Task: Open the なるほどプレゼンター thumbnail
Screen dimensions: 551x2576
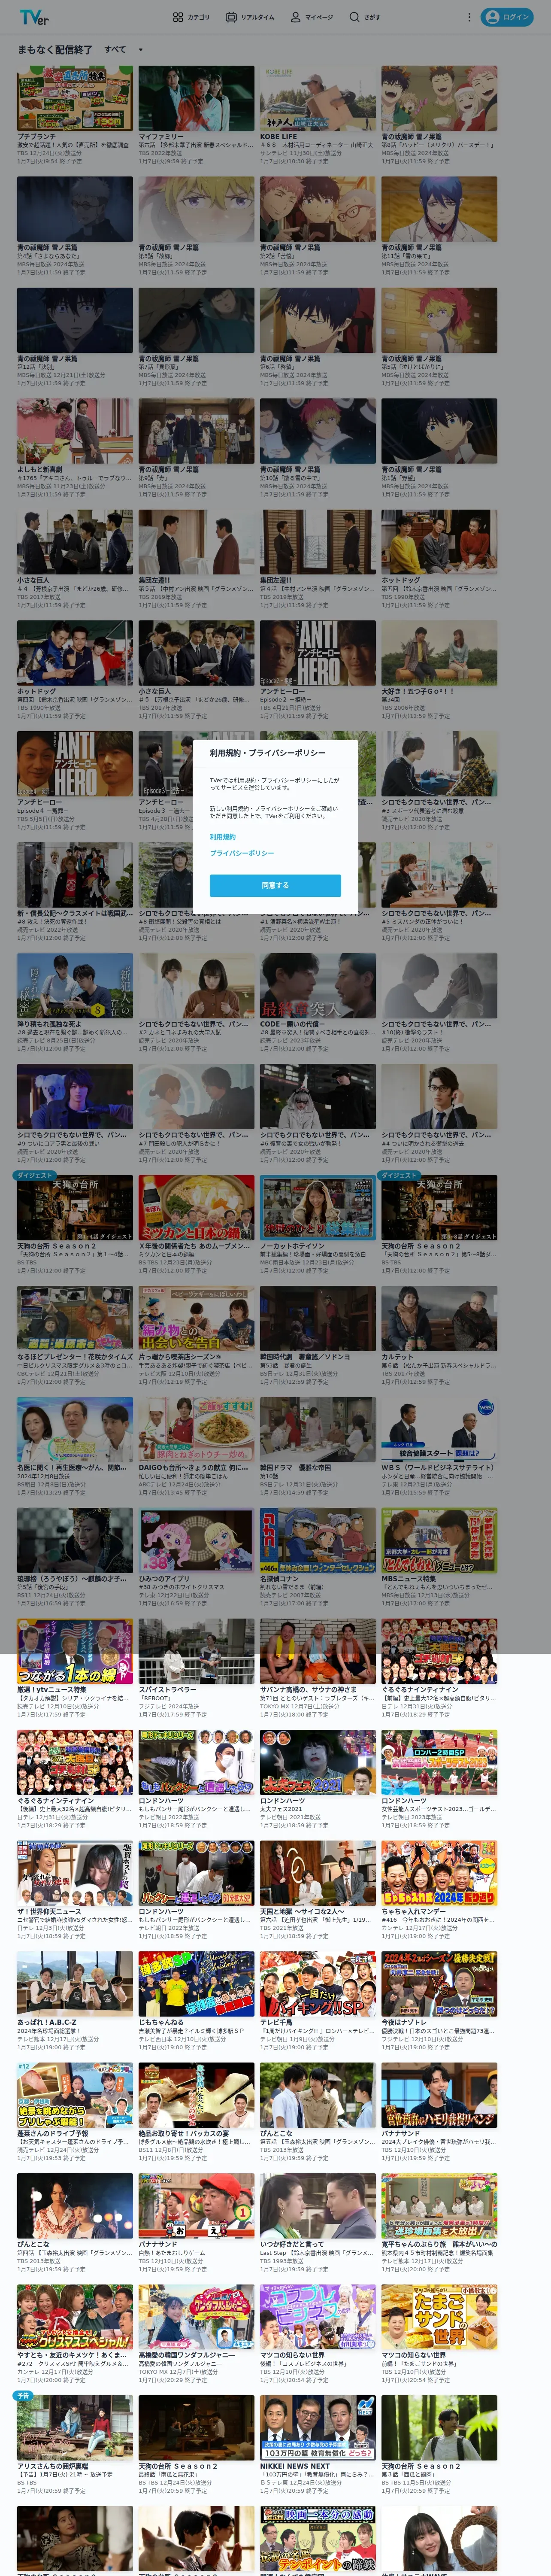Action: click(75, 1319)
